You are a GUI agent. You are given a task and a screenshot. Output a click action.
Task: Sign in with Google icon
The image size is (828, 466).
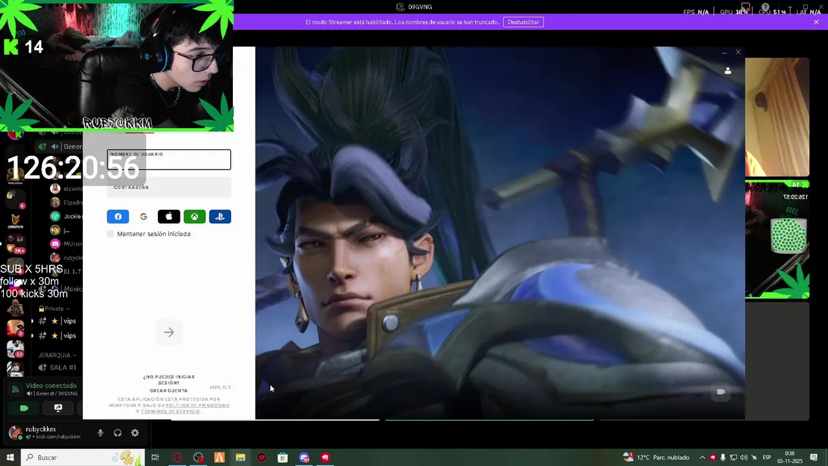[143, 217]
